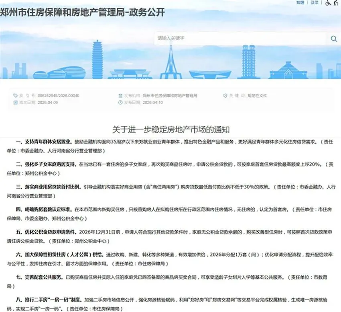This screenshot has height=312, width=341.
Task: Click heading 五、优化公积金贷款申请条件
Action: pyautogui.click(x=46, y=232)
